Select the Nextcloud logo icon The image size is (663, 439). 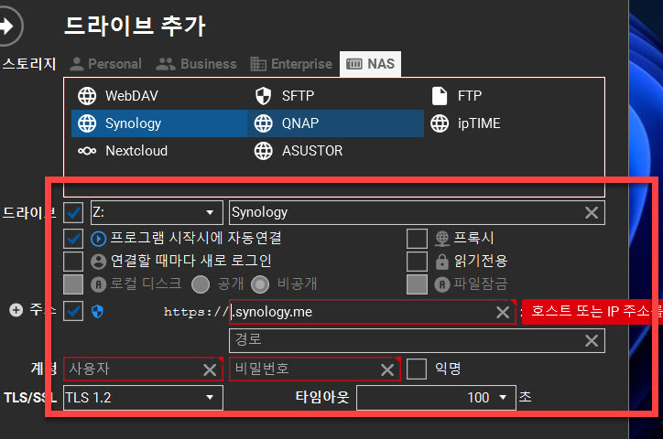(87, 151)
